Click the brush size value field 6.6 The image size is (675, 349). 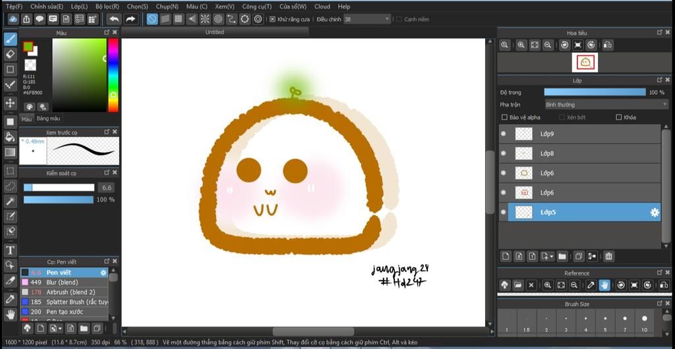tap(106, 188)
